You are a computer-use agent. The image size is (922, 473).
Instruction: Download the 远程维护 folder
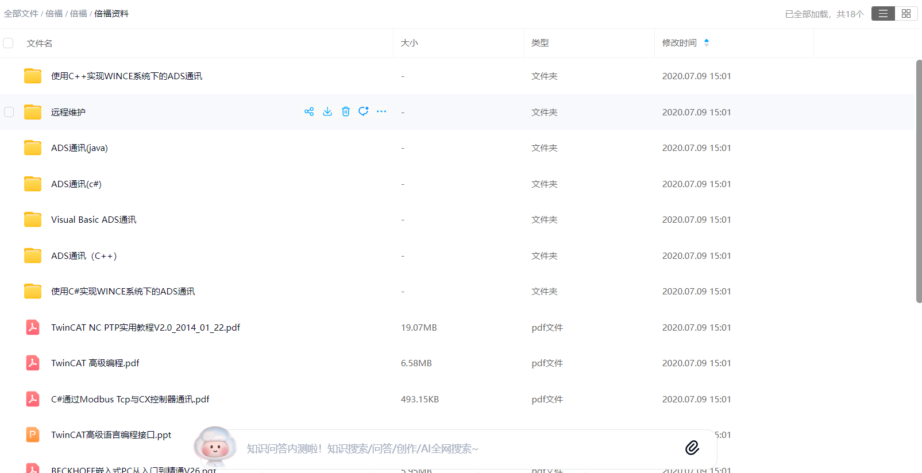point(327,111)
